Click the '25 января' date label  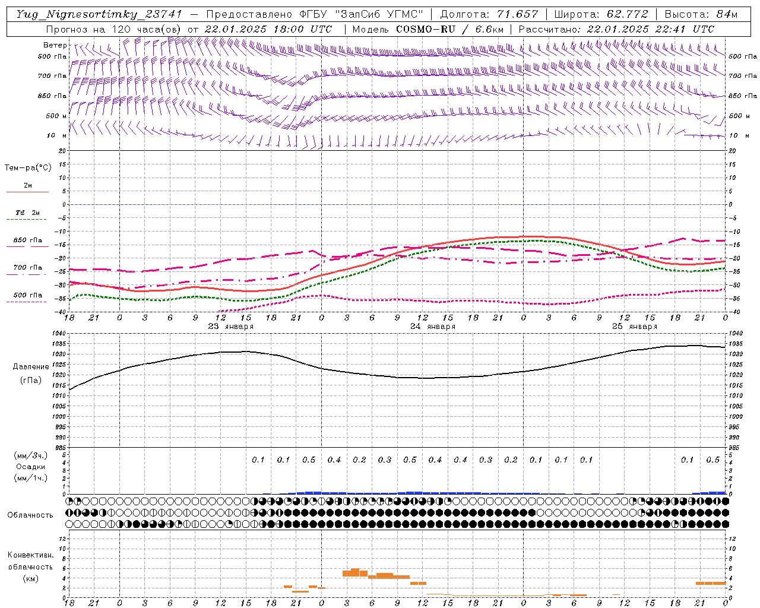(x=635, y=327)
